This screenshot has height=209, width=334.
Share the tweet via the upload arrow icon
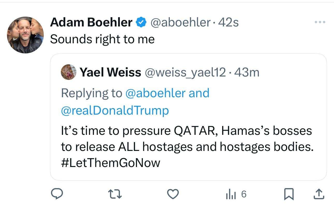coord(319,194)
